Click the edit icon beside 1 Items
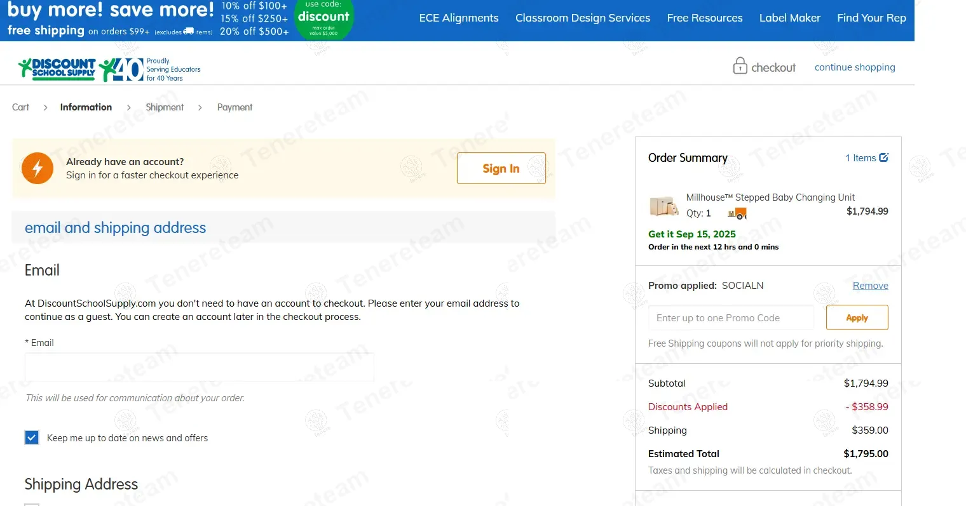This screenshot has width=966, height=506. 883,157
